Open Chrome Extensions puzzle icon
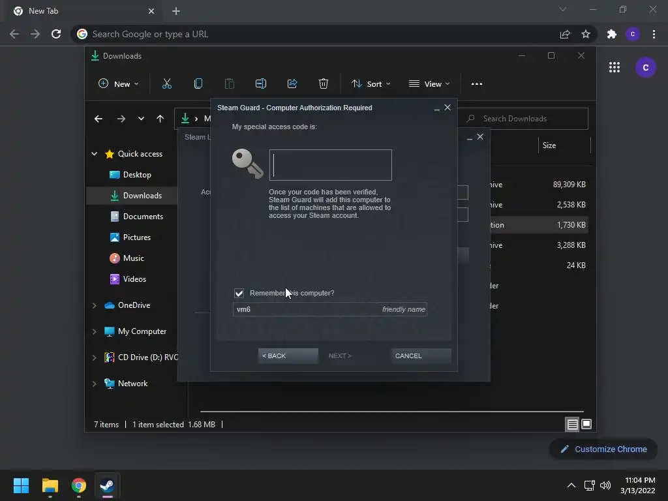 [612, 34]
